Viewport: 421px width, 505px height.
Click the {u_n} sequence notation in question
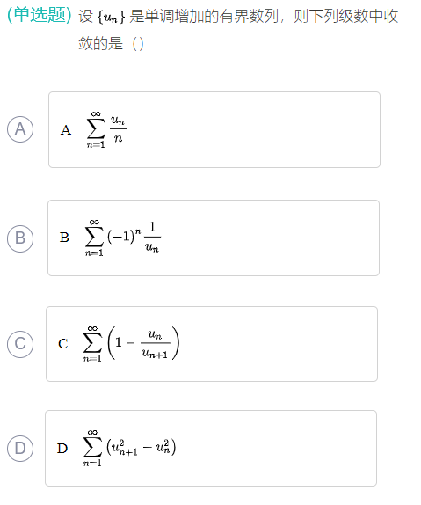tap(111, 17)
